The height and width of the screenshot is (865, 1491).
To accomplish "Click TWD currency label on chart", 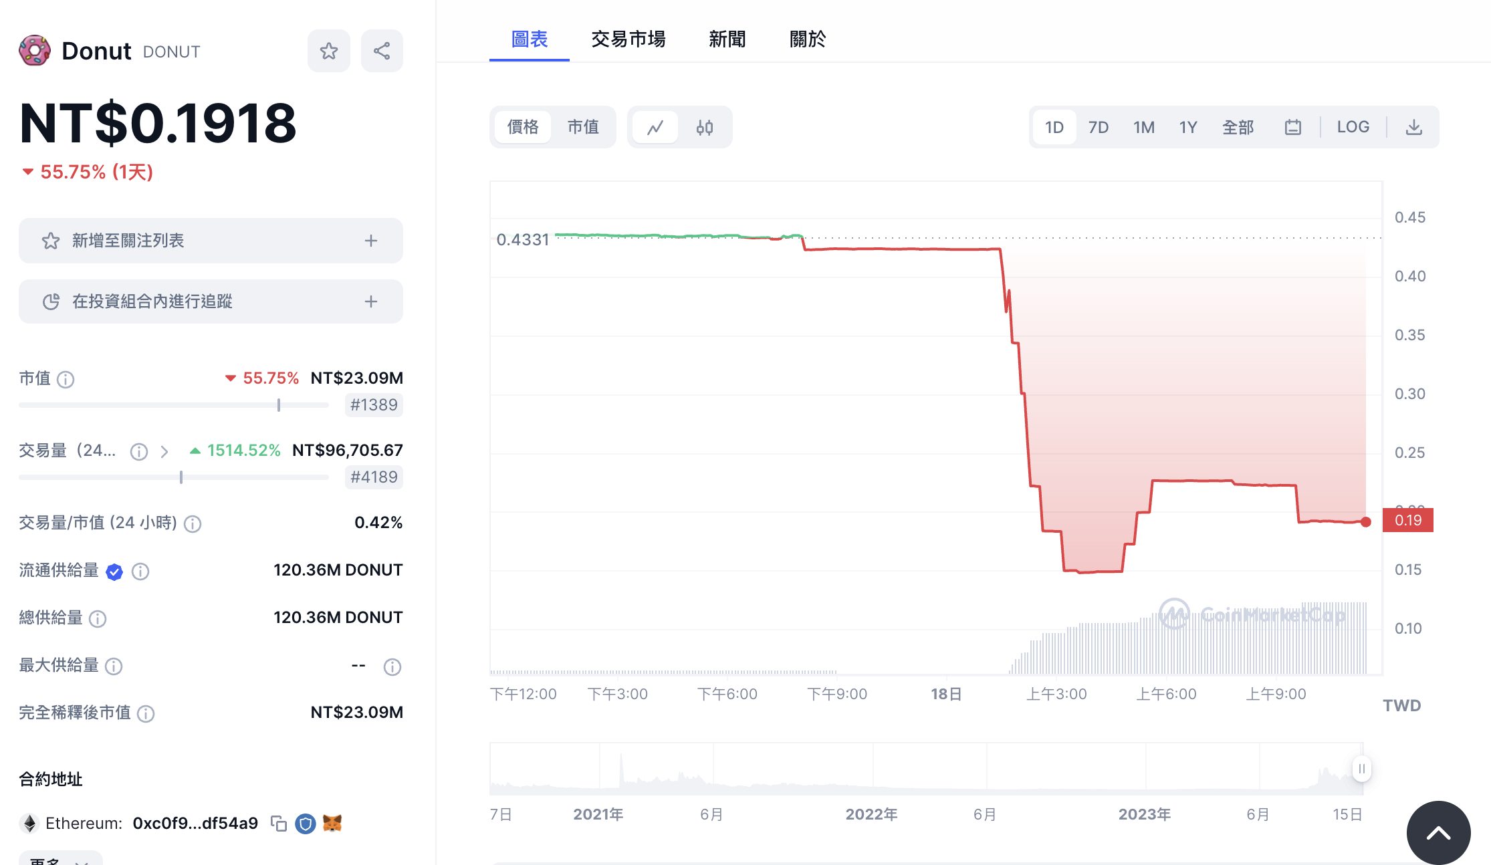I will (x=1402, y=706).
